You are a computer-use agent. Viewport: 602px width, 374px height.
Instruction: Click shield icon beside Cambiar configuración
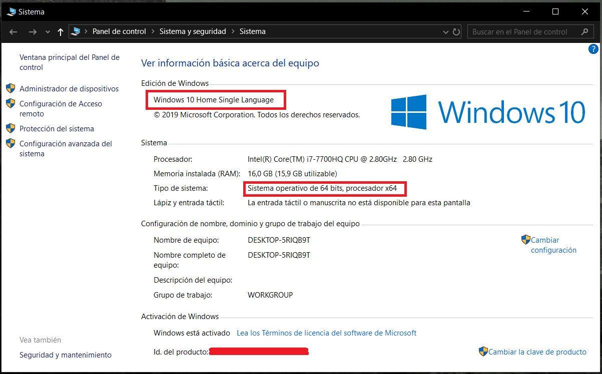(525, 240)
